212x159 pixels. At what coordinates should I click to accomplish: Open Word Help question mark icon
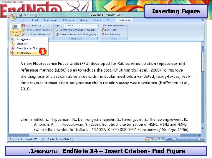pos(202,20)
